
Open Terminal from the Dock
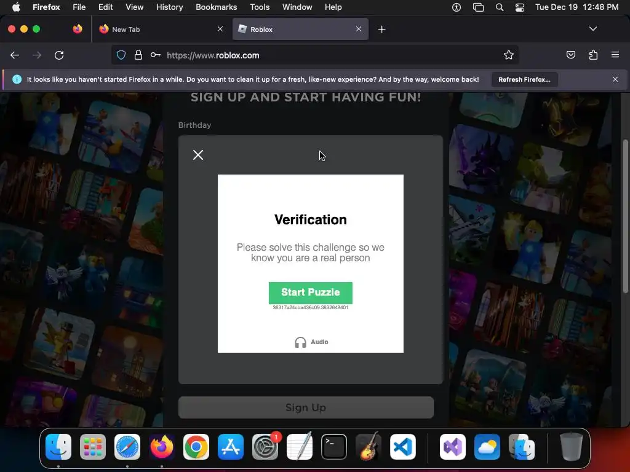pyautogui.click(x=334, y=447)
